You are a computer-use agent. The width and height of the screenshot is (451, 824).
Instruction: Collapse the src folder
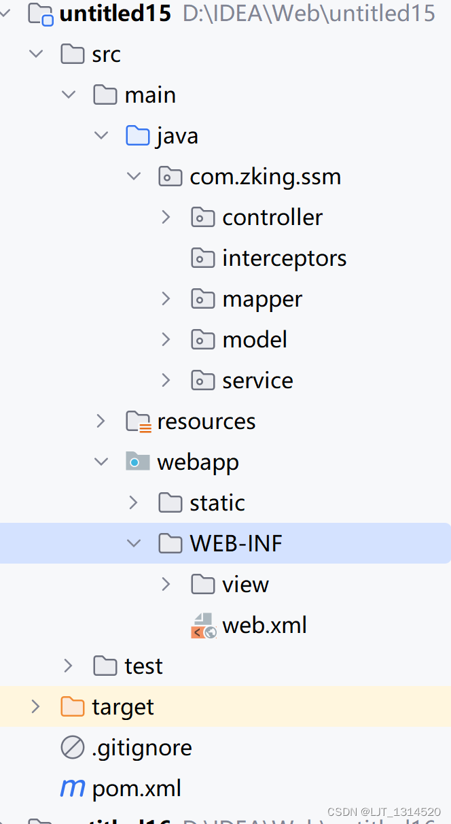[x=36, y=54]
